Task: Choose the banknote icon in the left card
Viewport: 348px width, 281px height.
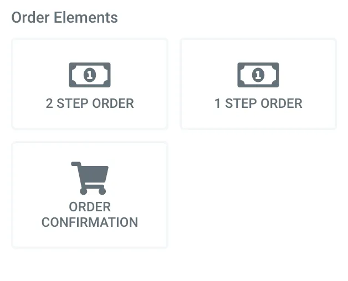Action: point(90,75)
